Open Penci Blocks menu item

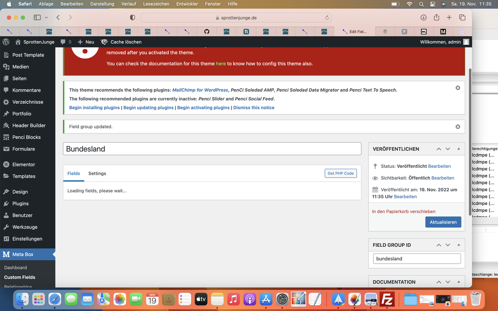pyautogui.click(x=26, y=137)
